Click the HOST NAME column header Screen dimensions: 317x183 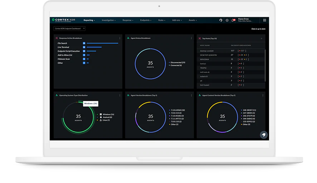205,45
